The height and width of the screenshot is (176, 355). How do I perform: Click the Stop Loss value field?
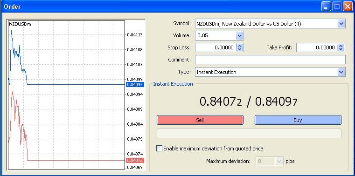point(216,47)
